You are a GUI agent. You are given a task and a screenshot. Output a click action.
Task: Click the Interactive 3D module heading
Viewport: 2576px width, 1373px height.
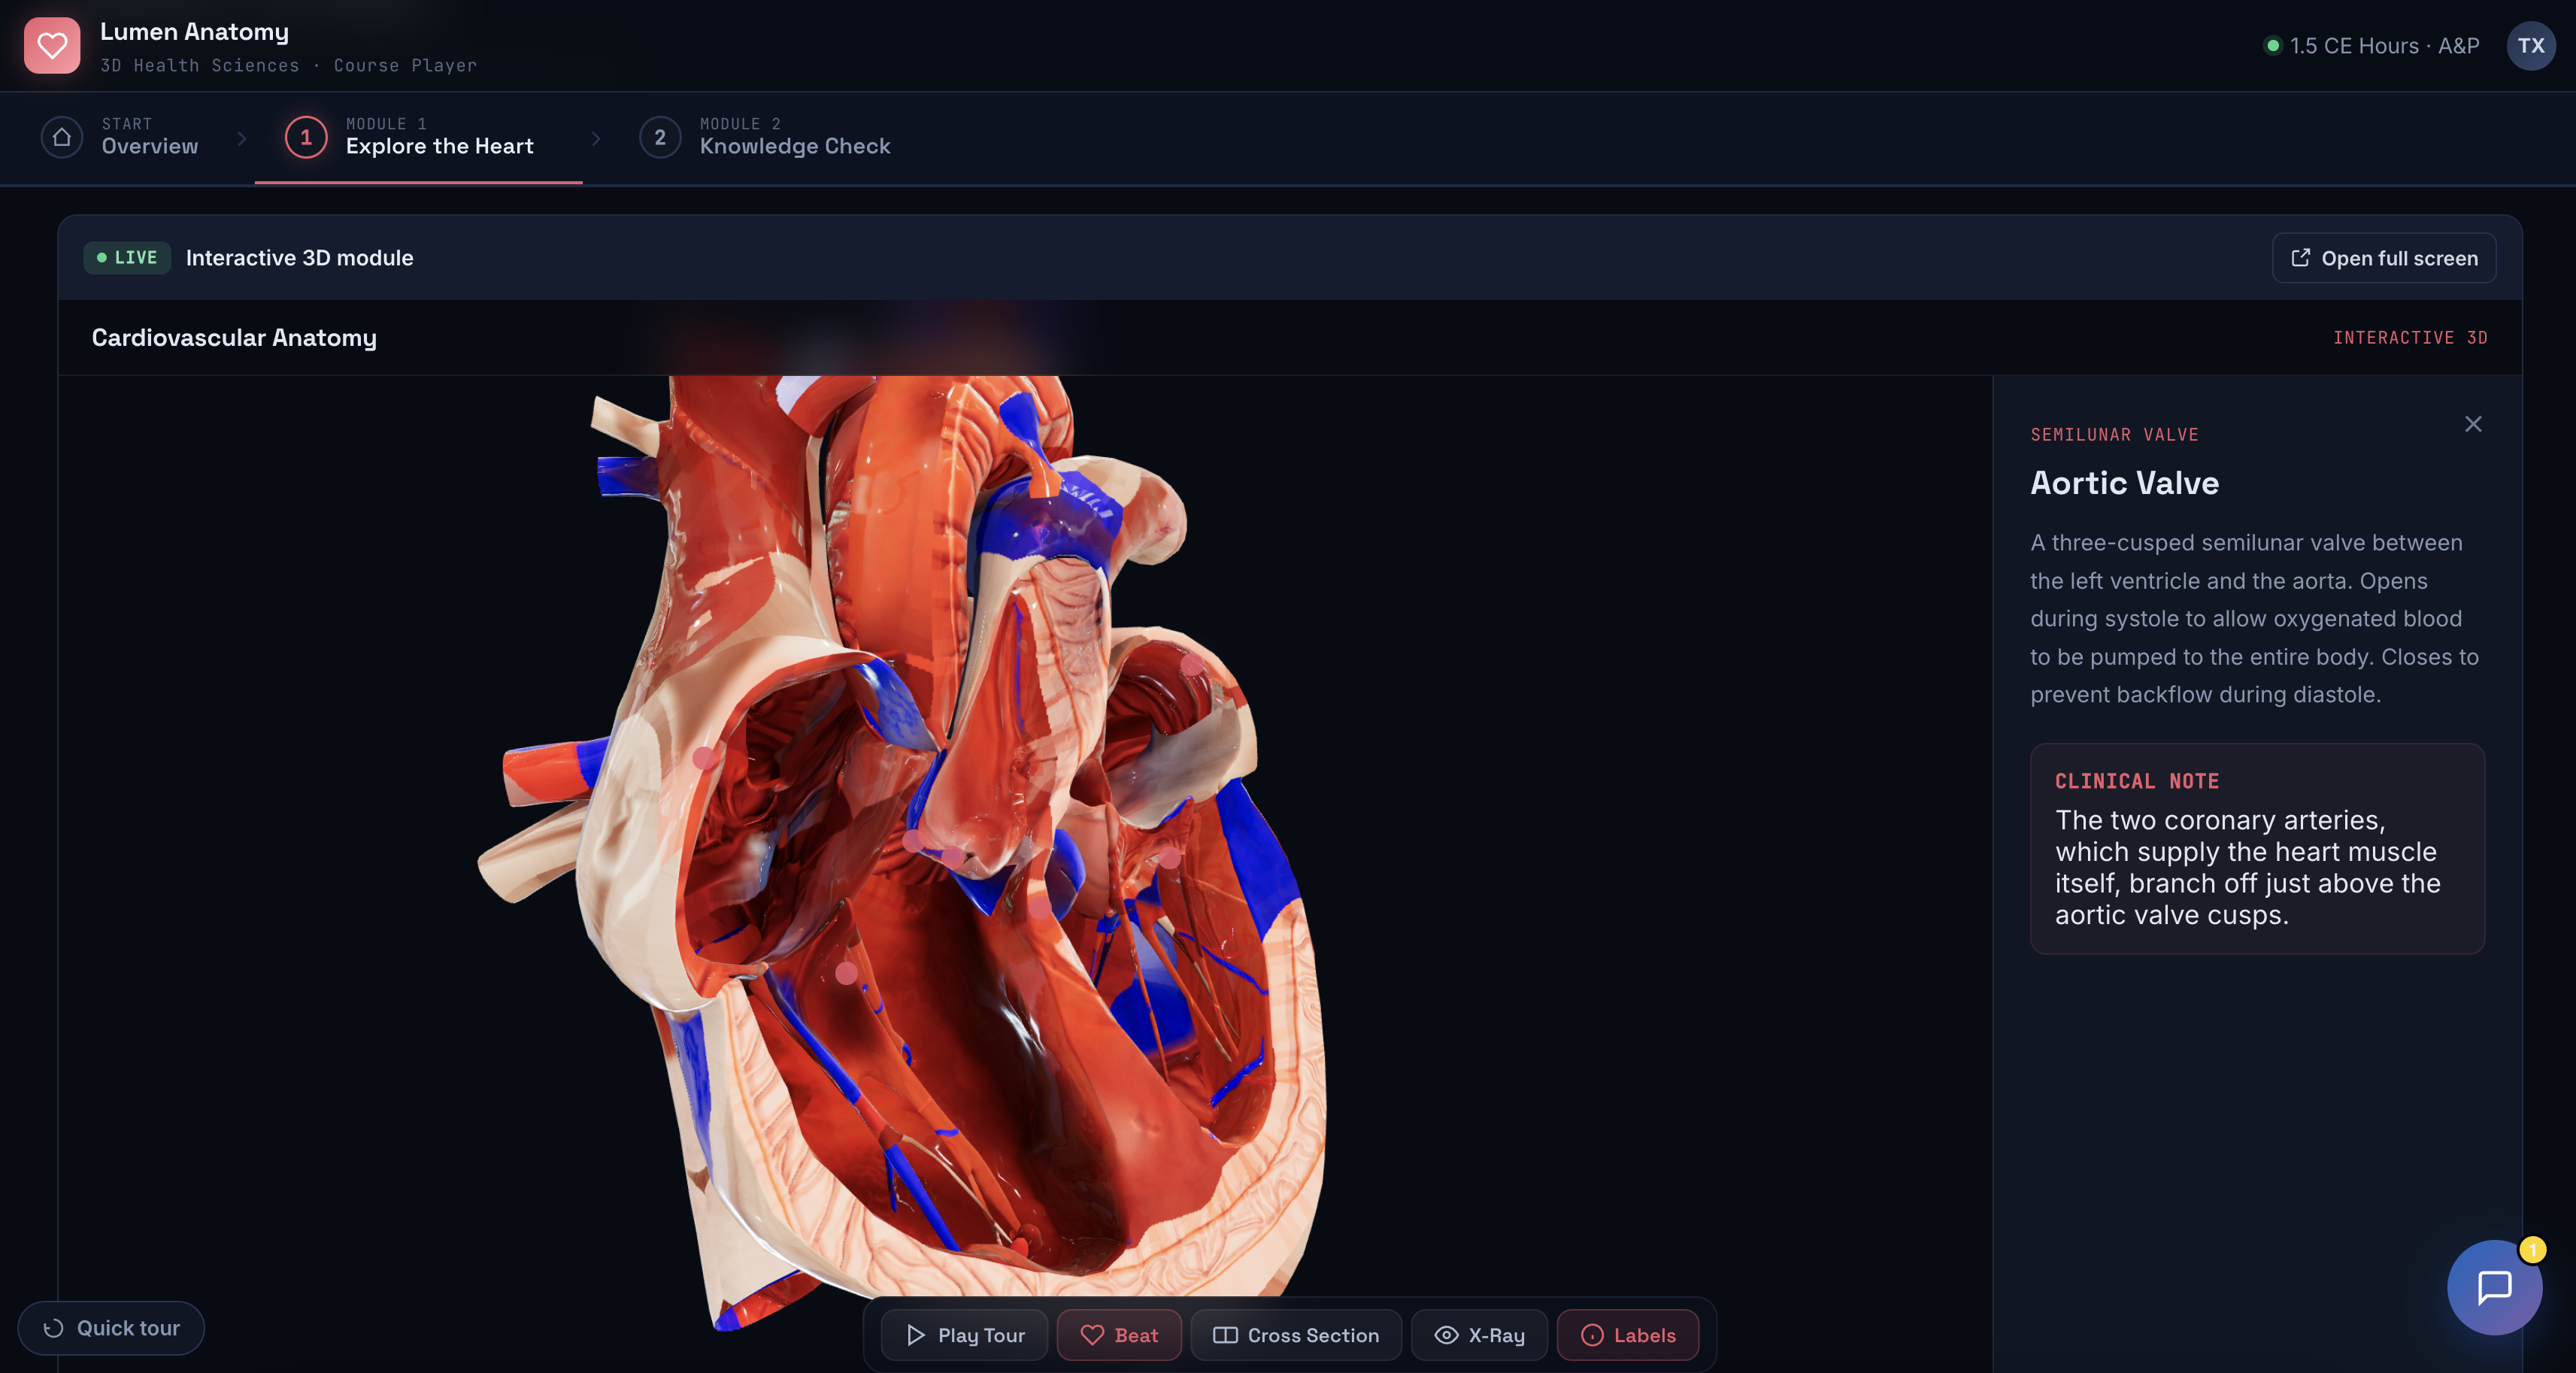coord(299,258)
